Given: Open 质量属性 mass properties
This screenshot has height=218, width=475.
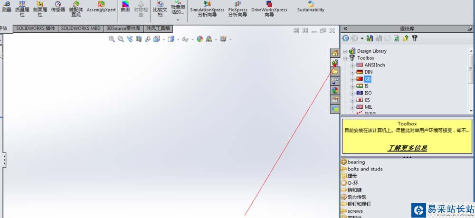Looking at the screenshot, I should 22,9.
